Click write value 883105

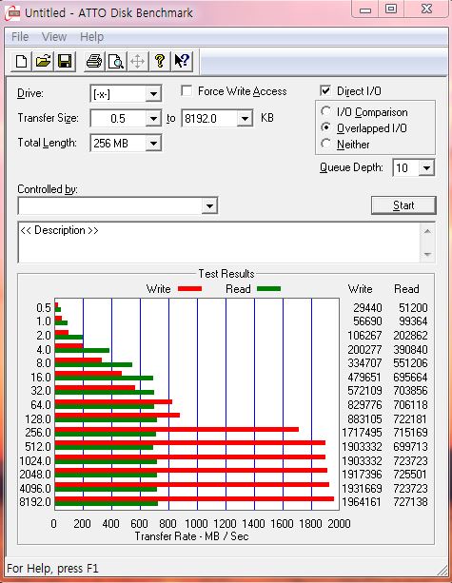pyautogui.click(x=364, y=419)
